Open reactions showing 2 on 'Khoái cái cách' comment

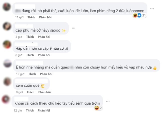tap(98, 108)
